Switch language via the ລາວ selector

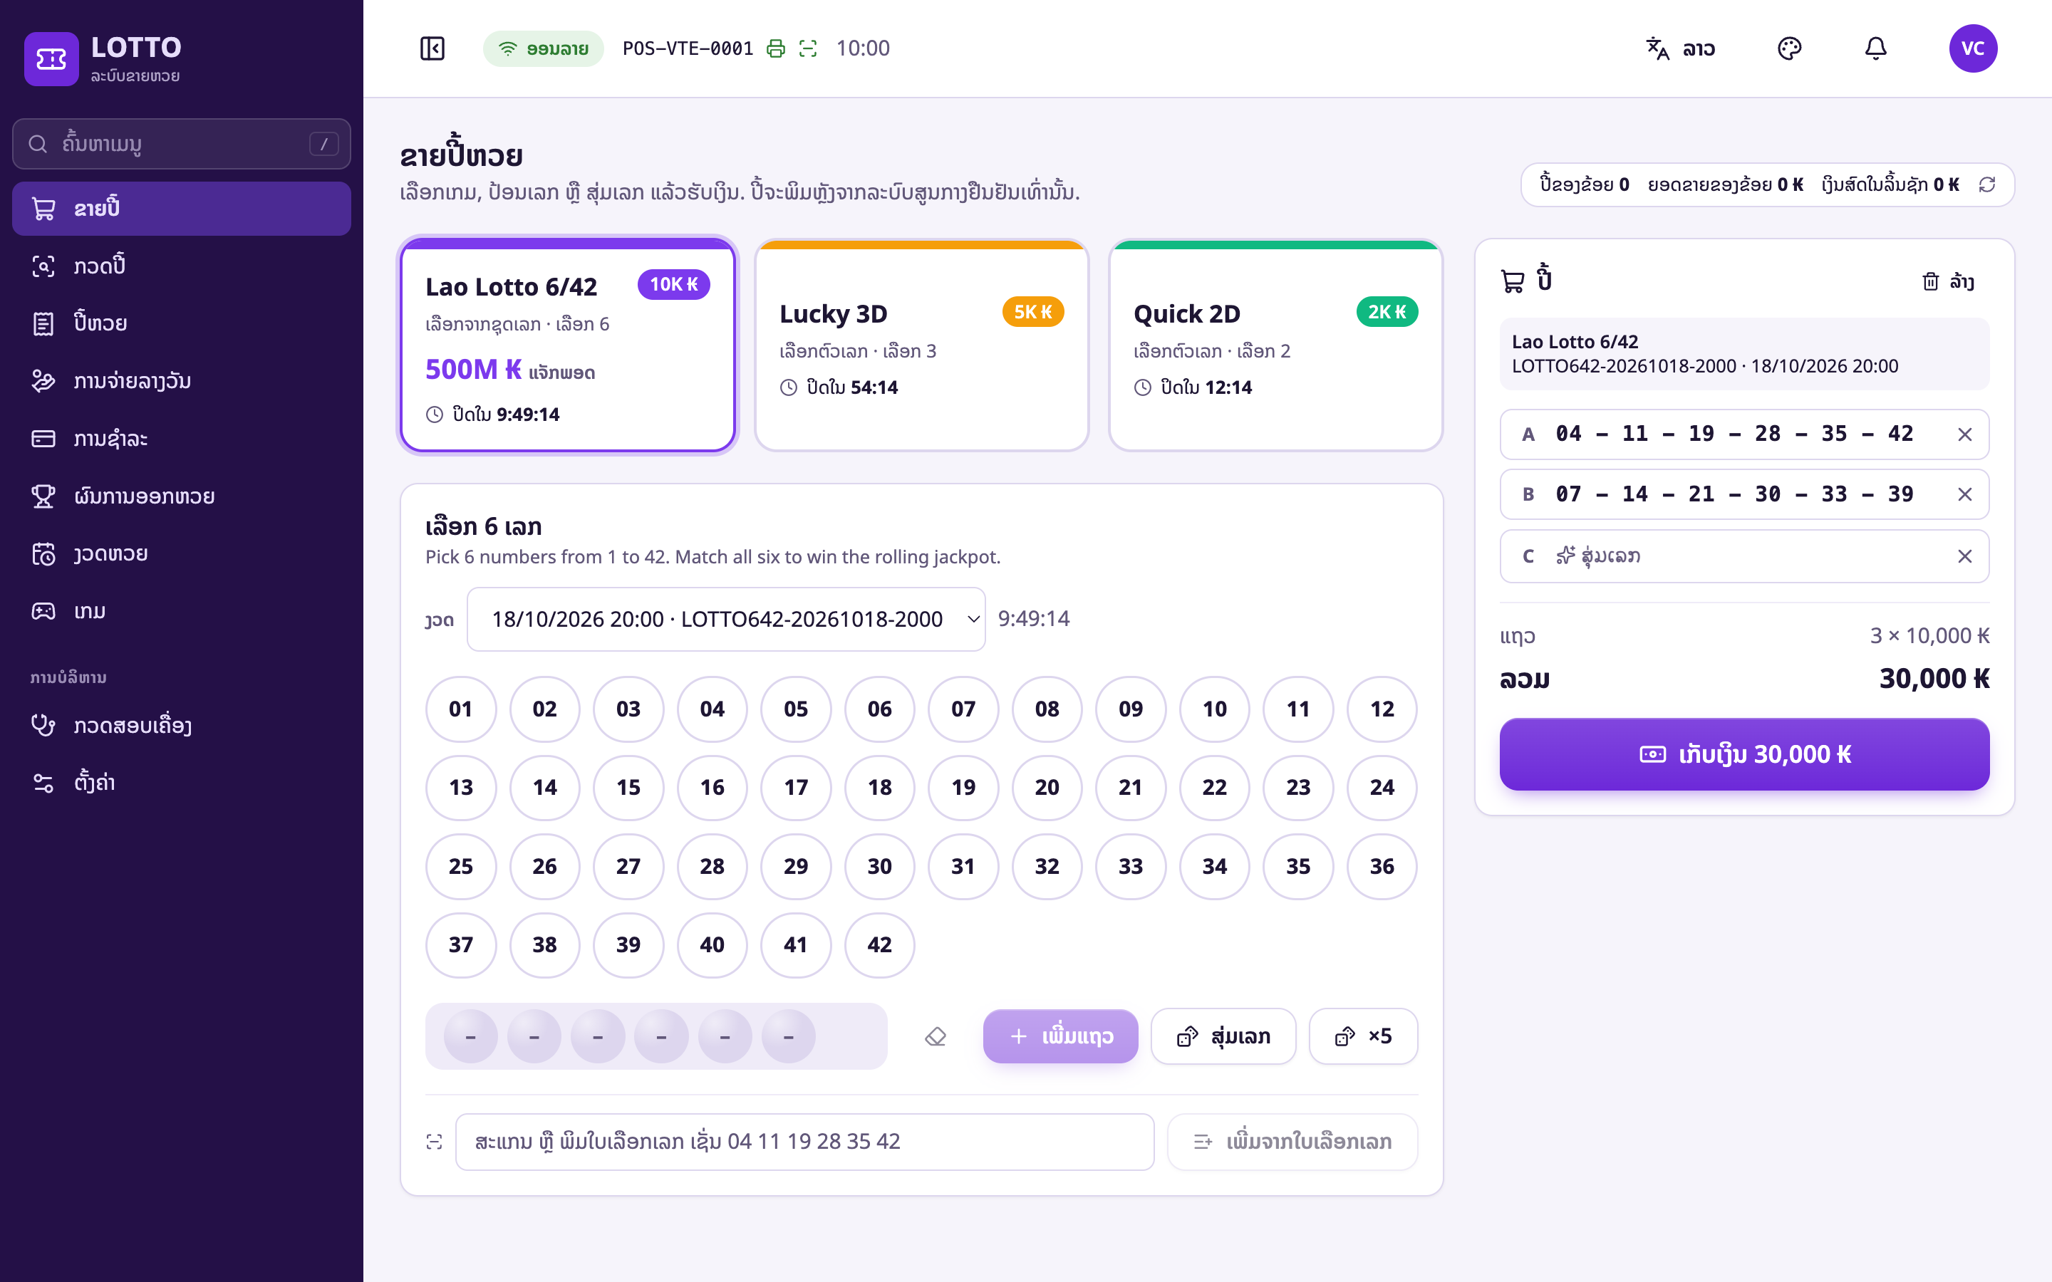click(1681, 48)
